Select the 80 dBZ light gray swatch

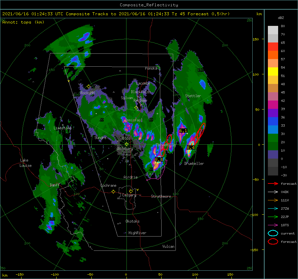(273, 30)
